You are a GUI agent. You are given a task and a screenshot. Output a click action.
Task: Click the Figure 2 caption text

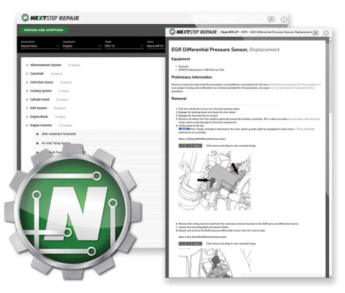point(202,236)
